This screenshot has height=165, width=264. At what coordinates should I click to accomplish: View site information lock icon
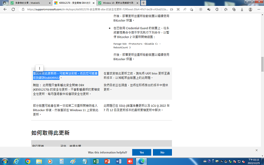coord(23,10)
